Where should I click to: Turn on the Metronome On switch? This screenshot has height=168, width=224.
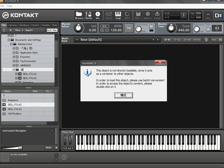[x=151, y=26]
